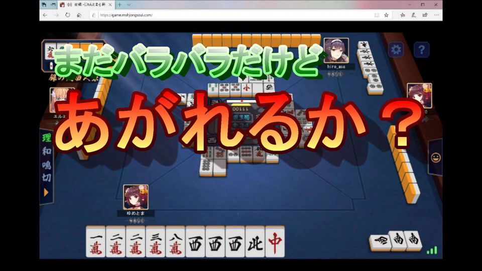View hiro_asa player avatar
The height and width of the screenshot is (271, 482).
(336, 50)
